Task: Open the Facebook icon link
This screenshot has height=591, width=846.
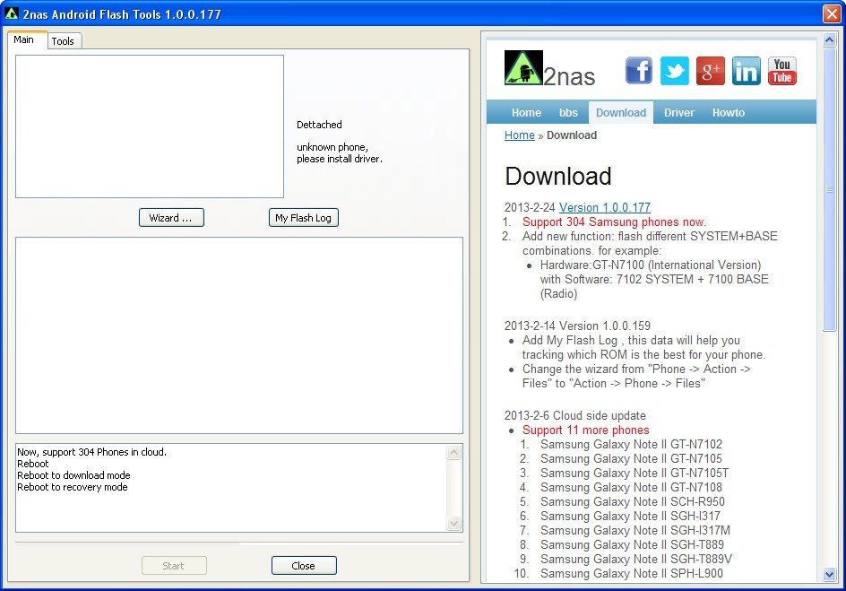Action: [x=639, y=71]
